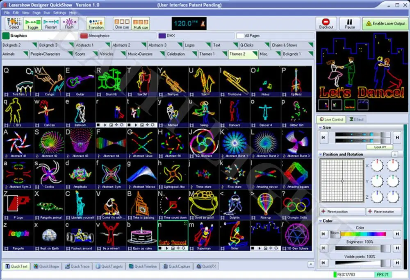
Task: Open the File menu
Action: click(x=7, y=13)
